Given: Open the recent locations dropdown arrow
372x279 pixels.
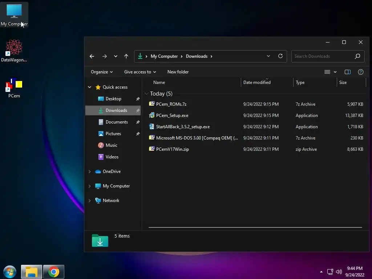Looking at the screenshot, I should click(x=116, y=56).
